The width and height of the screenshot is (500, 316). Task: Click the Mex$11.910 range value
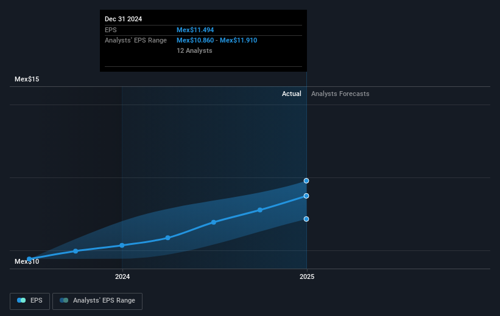click(x=239, y=41)
